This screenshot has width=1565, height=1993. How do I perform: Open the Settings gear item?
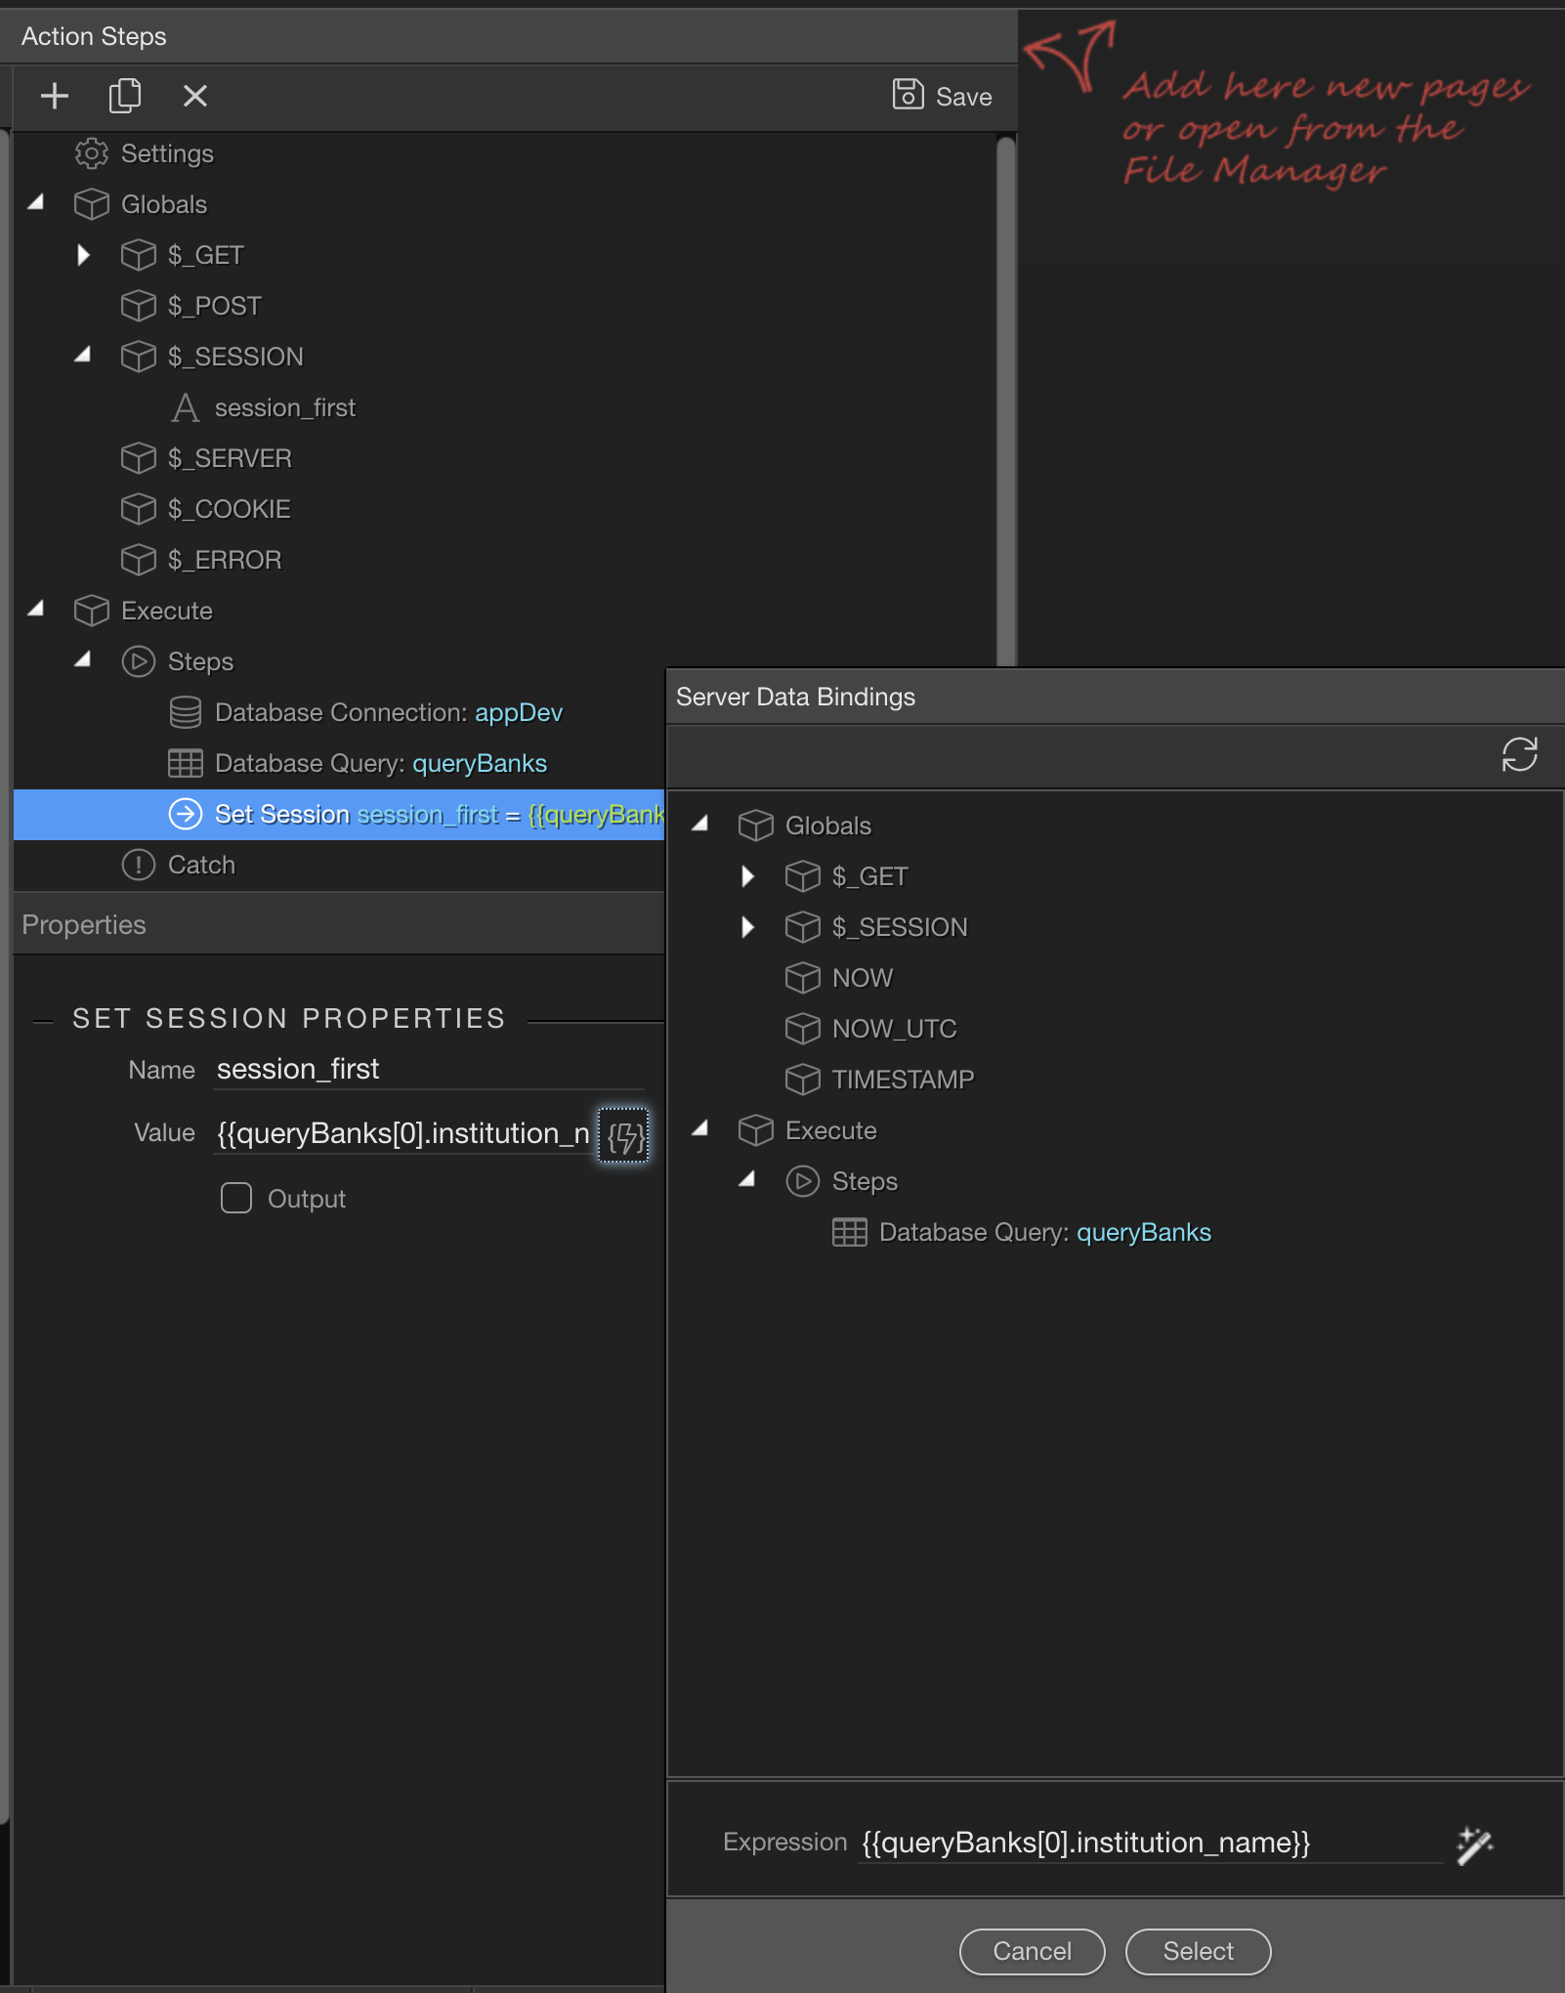click(x=145, y=153)
